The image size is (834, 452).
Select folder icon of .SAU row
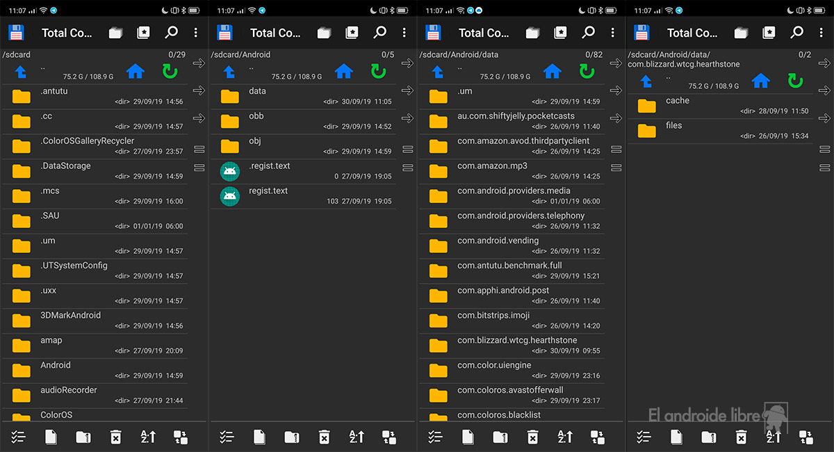(22, 221)
